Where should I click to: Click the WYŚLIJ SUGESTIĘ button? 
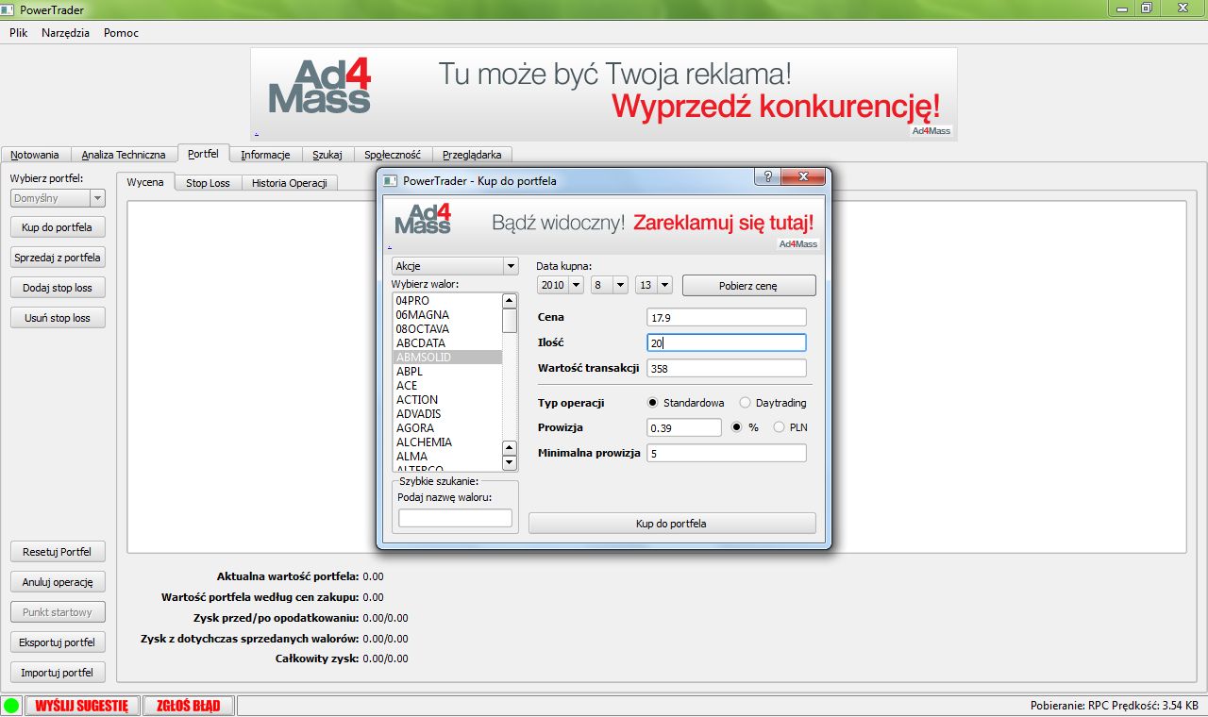82,706
